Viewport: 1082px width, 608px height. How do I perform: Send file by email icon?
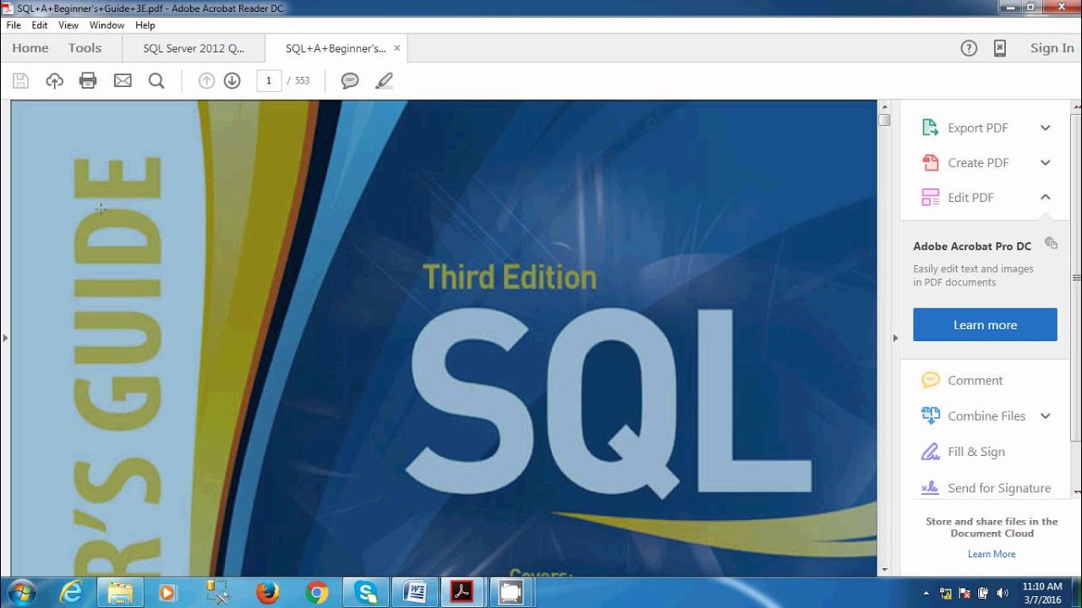(123, 81)
